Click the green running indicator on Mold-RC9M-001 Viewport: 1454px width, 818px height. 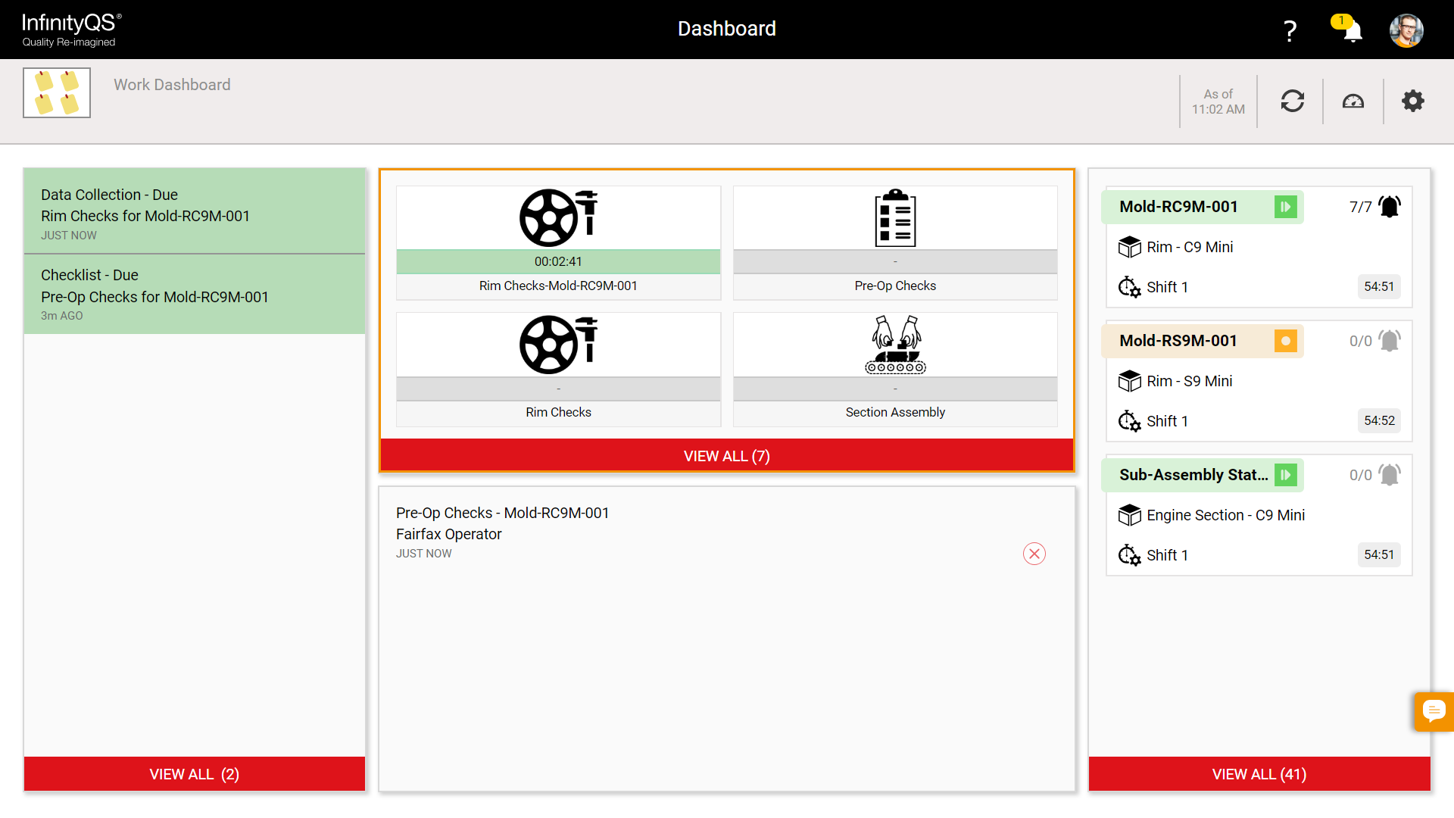tap(1285, 206)
